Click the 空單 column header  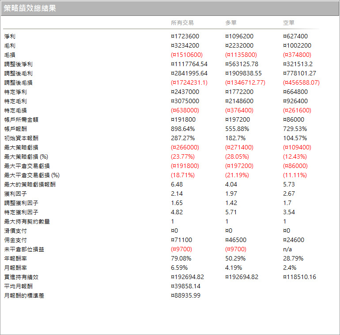(x=289, y=23)
